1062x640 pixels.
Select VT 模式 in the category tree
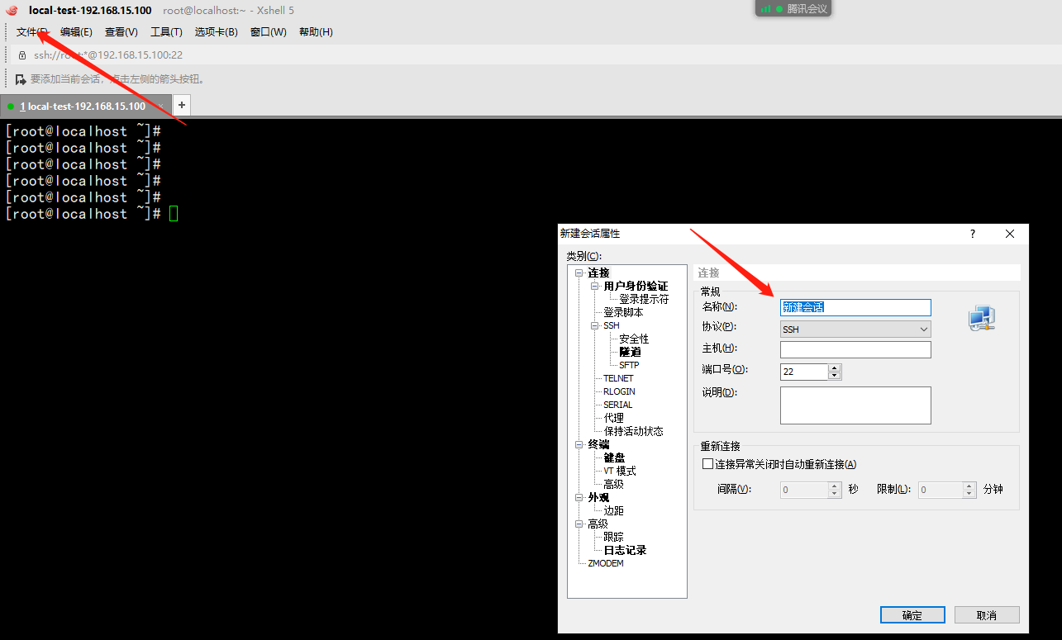[620, 471]
